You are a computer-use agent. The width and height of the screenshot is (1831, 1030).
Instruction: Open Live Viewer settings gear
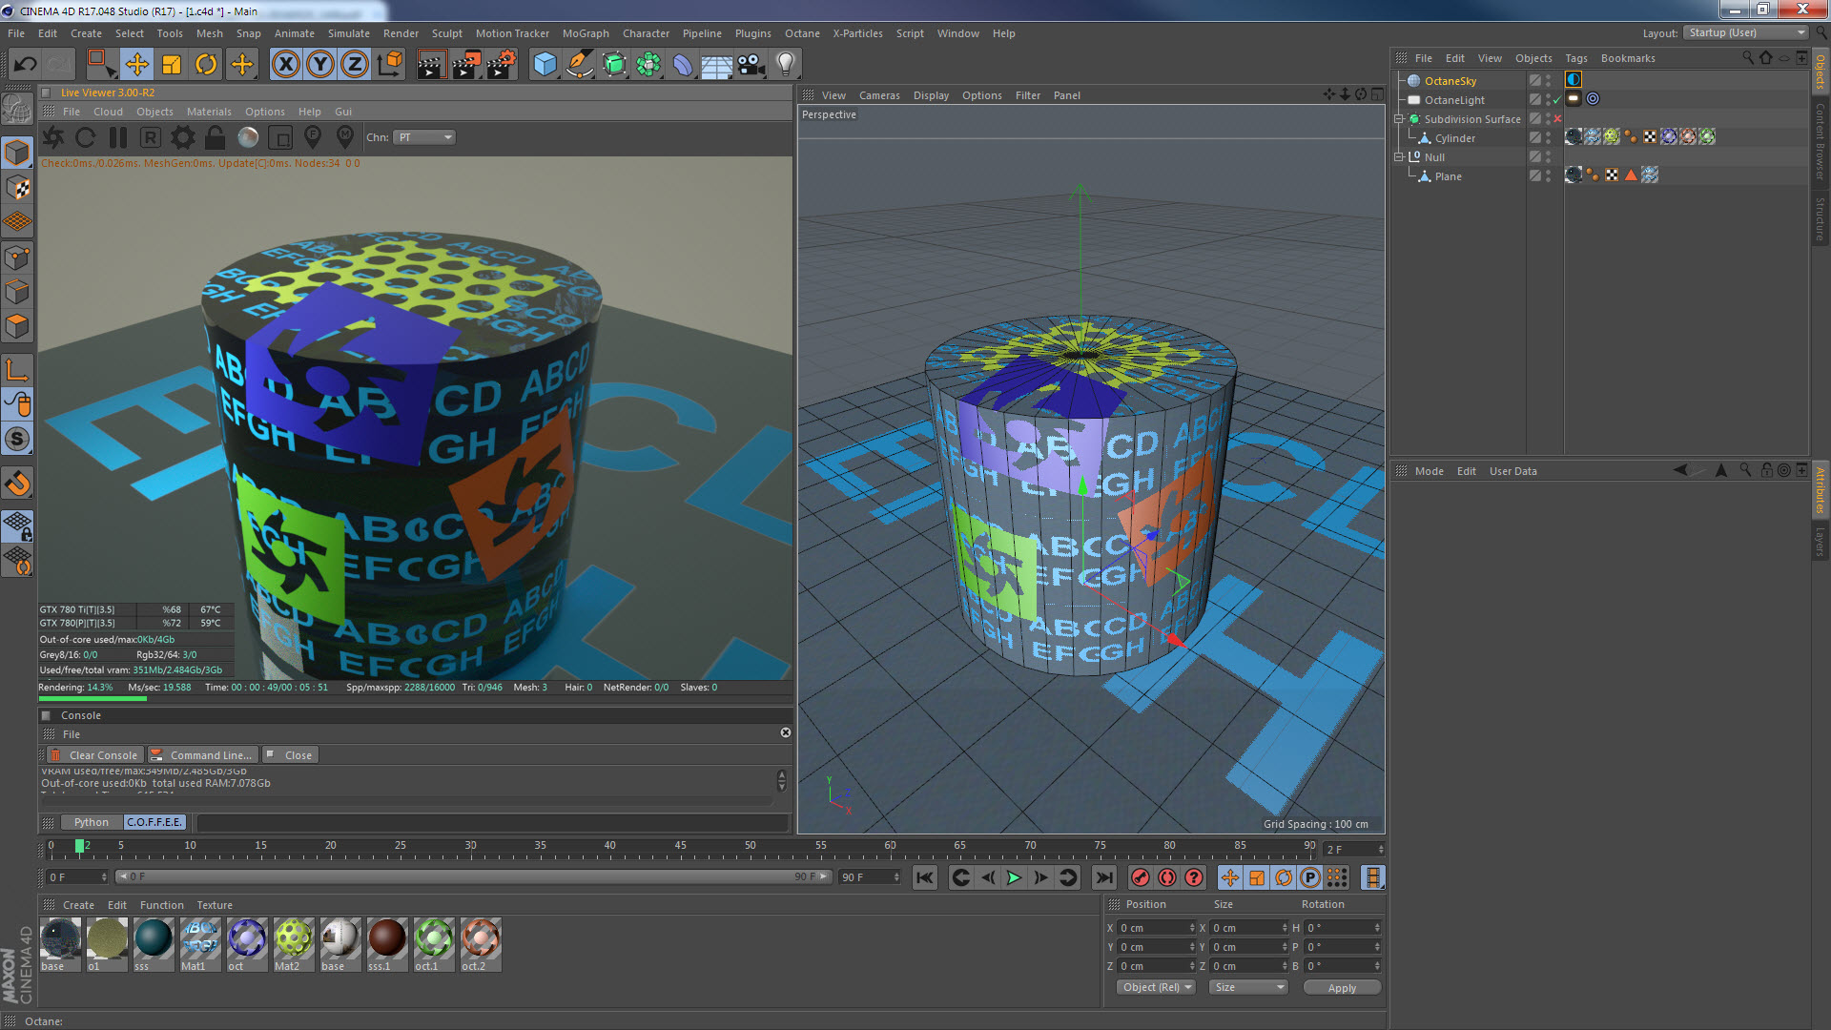182,137
